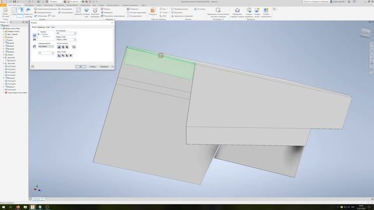Choose the Hem (Отбортовка) command
The width and height of the screenshot is (374, 210).
pos(41,16)
